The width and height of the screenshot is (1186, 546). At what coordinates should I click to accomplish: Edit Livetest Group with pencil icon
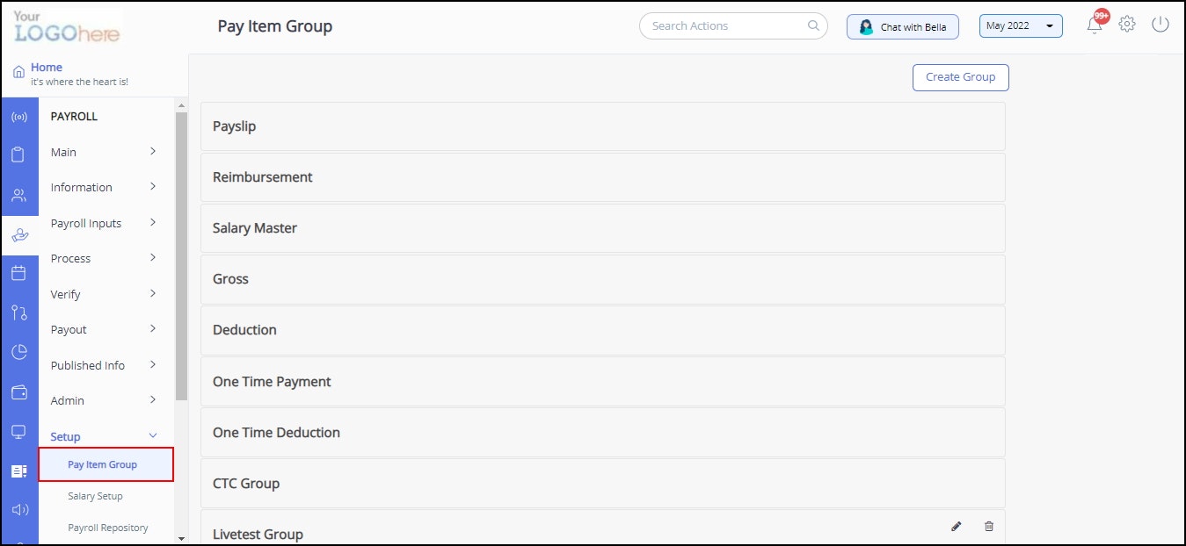pos(957,526)
